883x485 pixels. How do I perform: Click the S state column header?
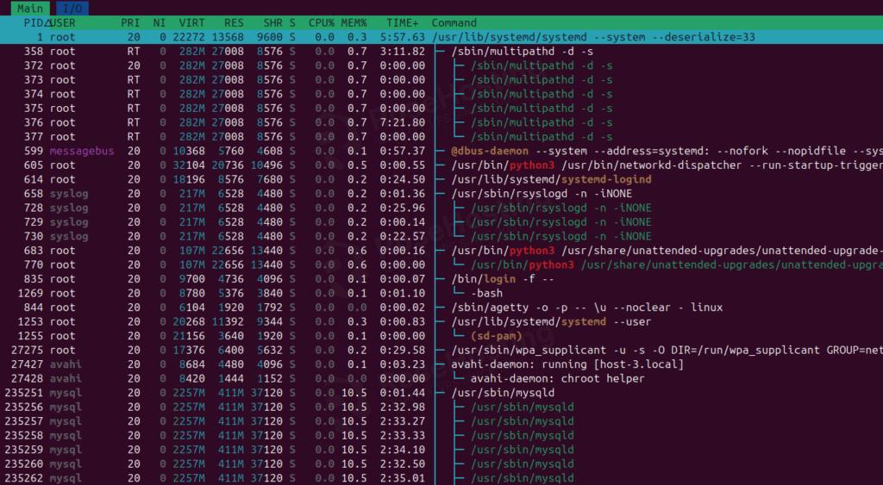click(292, 23)
